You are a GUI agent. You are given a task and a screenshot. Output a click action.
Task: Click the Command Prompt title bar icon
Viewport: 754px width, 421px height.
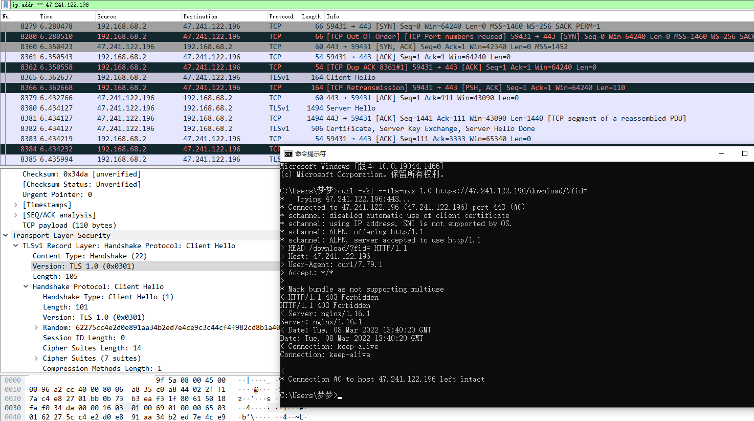coord(288,153)
